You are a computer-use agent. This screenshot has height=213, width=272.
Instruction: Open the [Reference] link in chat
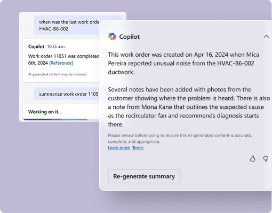(x=61, y=63)
